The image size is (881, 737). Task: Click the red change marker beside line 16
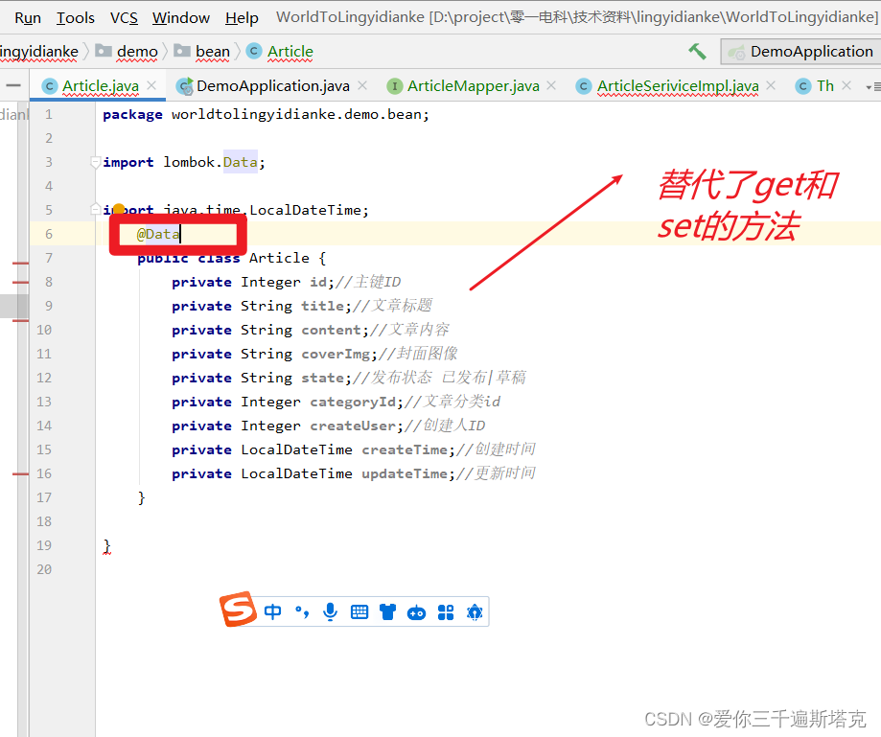[21, 474]
